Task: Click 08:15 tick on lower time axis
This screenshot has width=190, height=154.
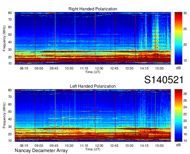Action: tap(24, 146)
